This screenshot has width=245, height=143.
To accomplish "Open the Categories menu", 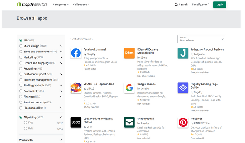I will [61, 5].
